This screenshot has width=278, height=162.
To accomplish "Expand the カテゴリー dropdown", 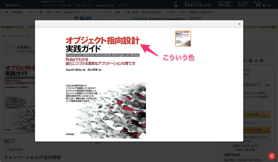I will (x=14, y=5).
